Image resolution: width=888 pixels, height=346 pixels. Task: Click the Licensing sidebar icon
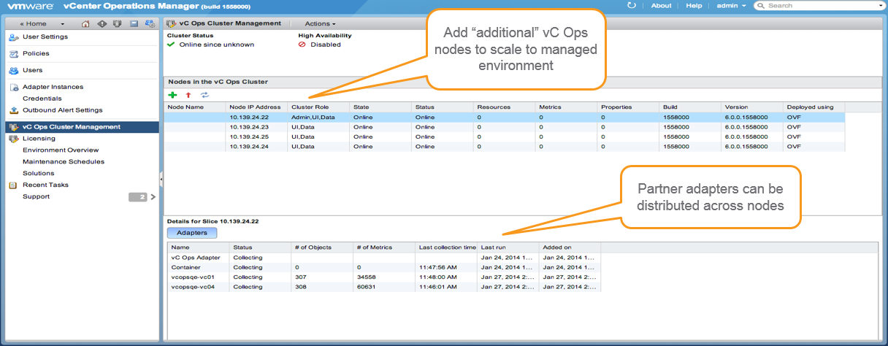14,138
